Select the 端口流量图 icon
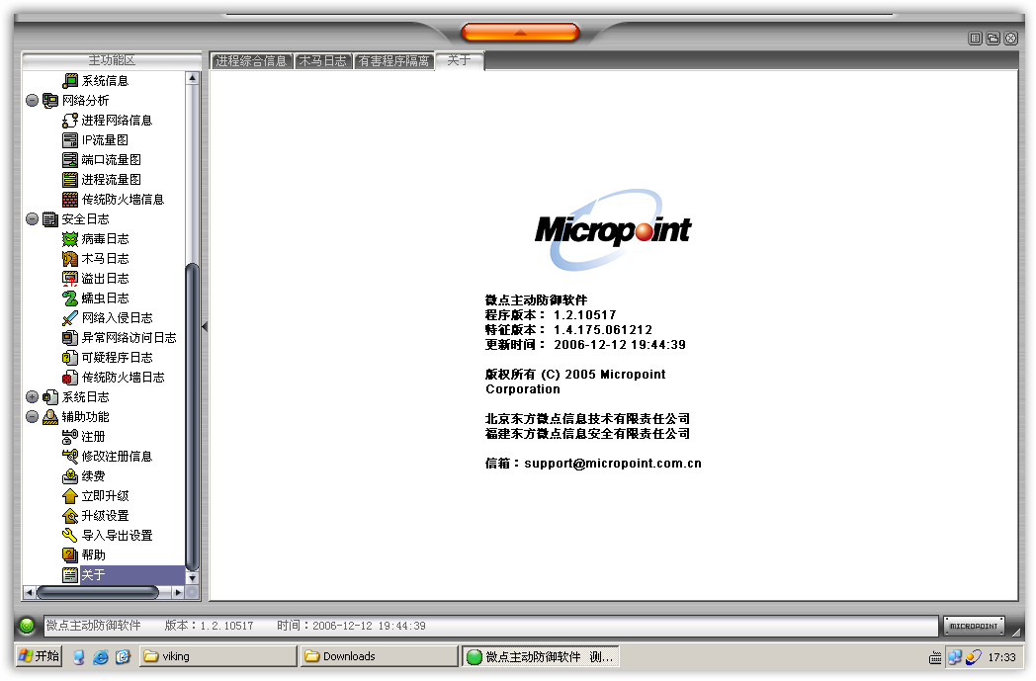 [70, 160]
